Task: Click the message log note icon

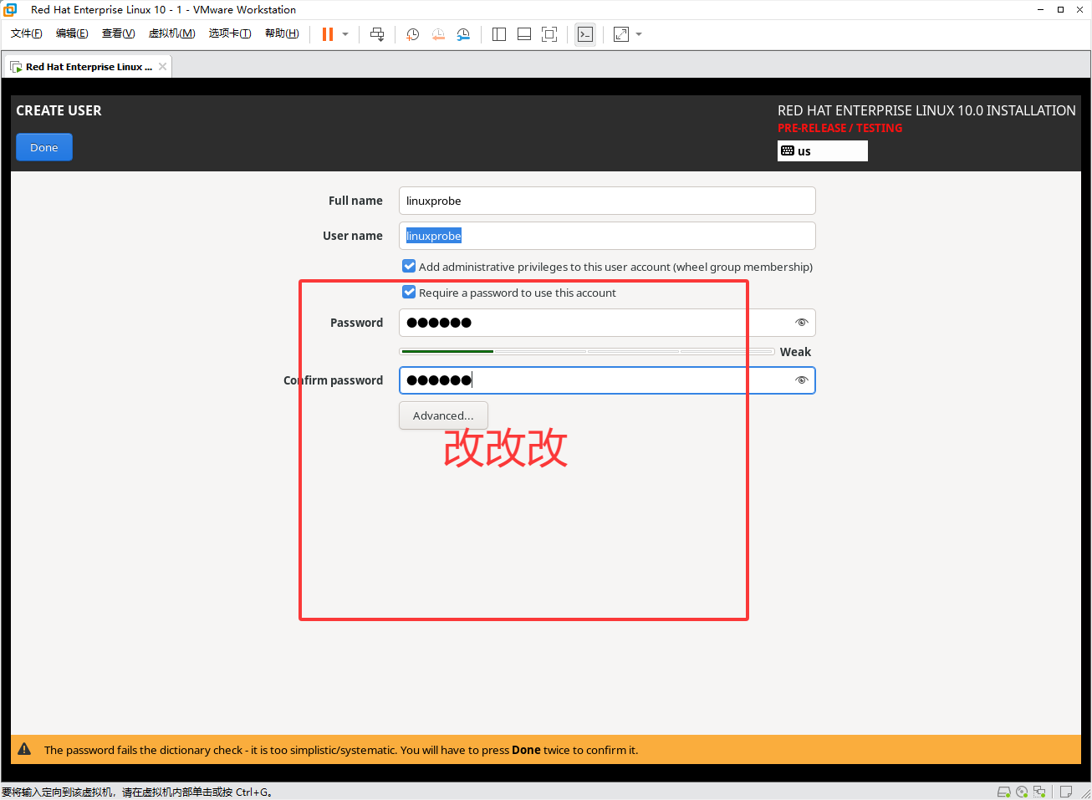Action: pyautogui.click(x=1066, y=792)
